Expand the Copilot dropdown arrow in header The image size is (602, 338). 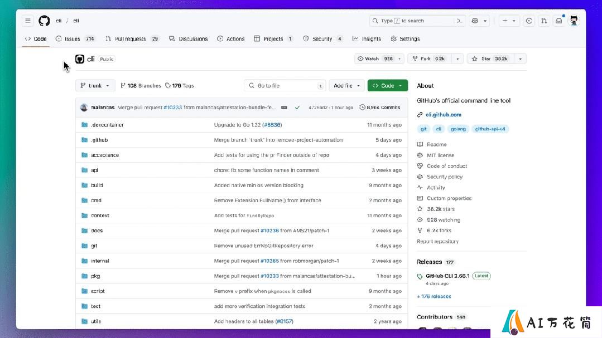(x=485, y=21)
